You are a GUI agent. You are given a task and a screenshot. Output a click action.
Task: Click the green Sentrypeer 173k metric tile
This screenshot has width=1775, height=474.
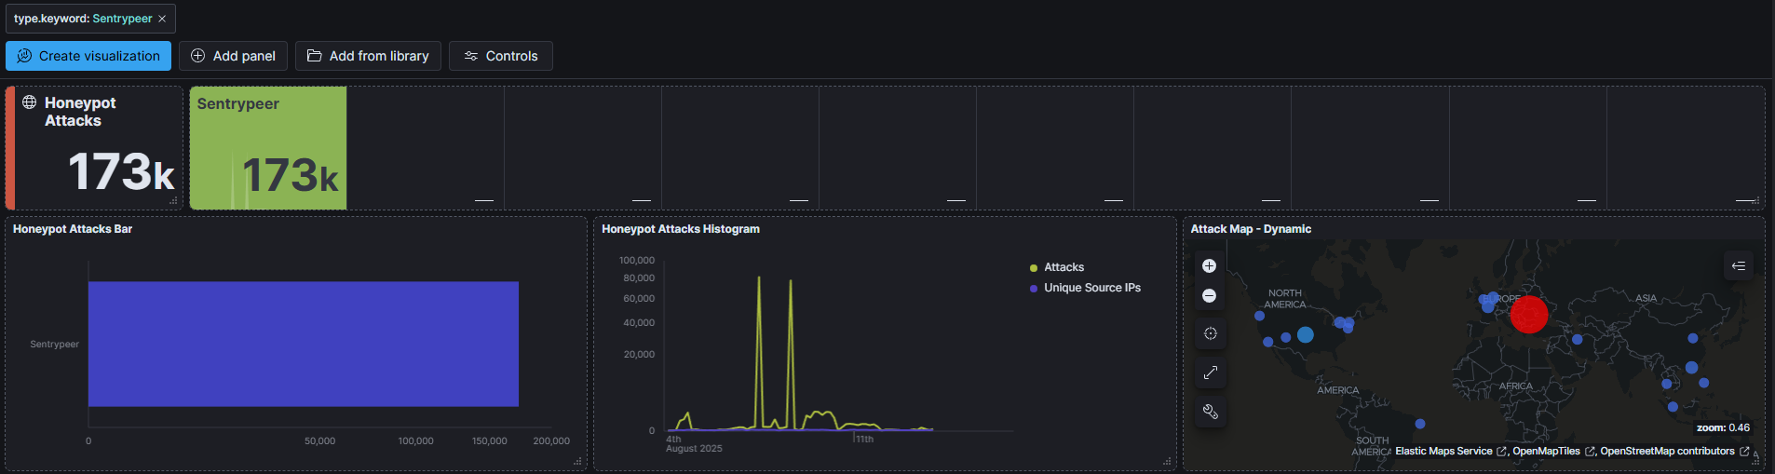click(268, 148)
